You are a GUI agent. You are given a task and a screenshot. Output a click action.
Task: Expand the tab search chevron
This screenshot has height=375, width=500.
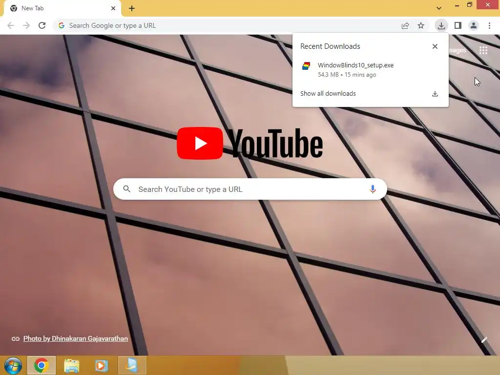439,8
